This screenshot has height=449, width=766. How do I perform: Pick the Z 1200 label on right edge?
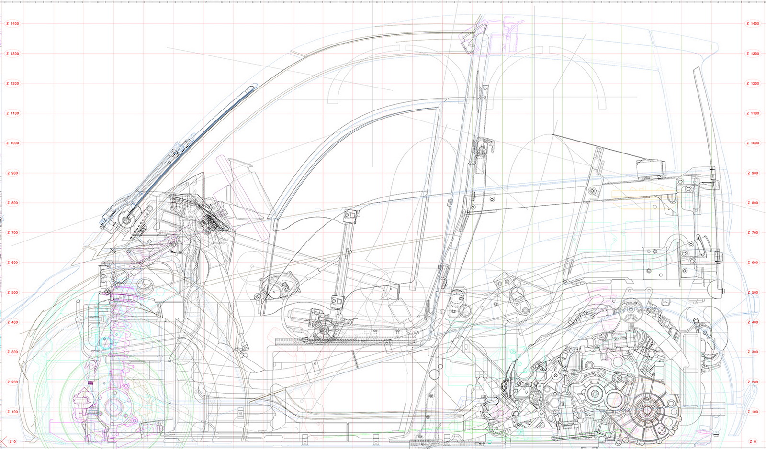[753, 84]
